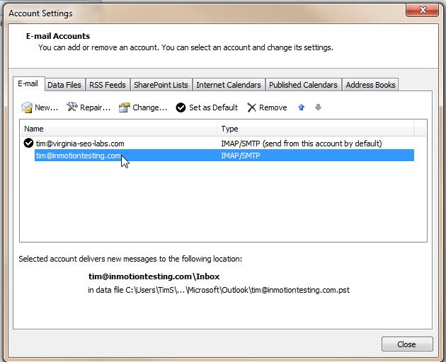
Task: Click the Change... label
Action: [x=149, y=107]
